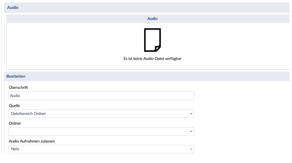Click the chevron arrow of the Ordner dropdown

(191, 132)
